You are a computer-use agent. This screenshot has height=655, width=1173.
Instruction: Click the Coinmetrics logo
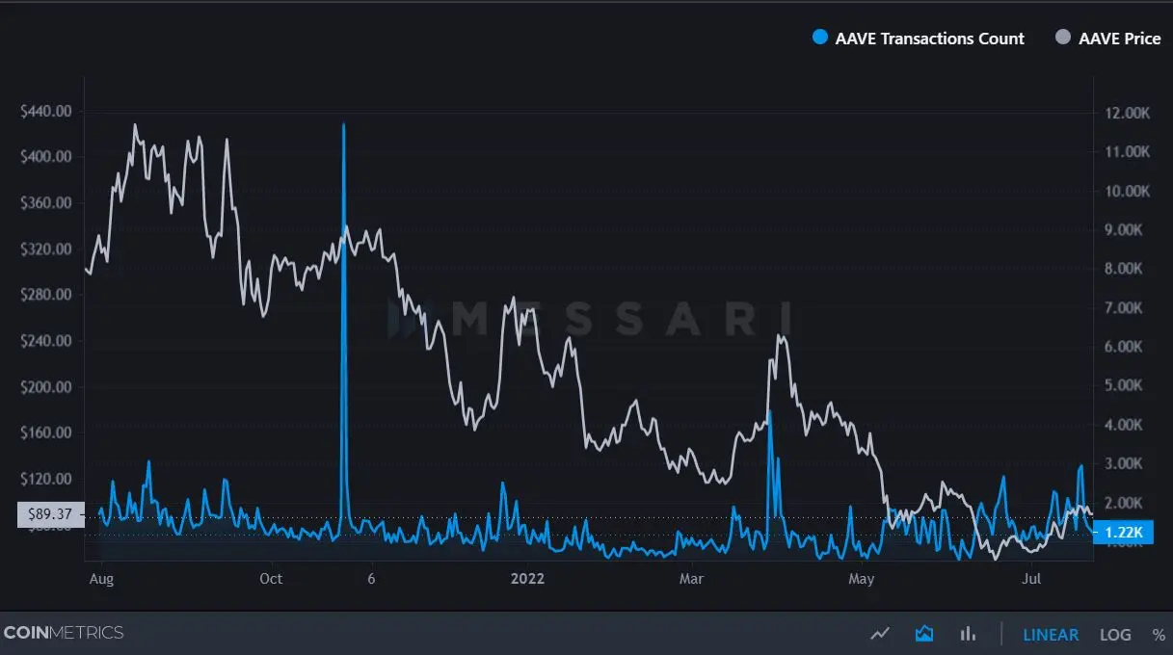[x=64, y=633]
